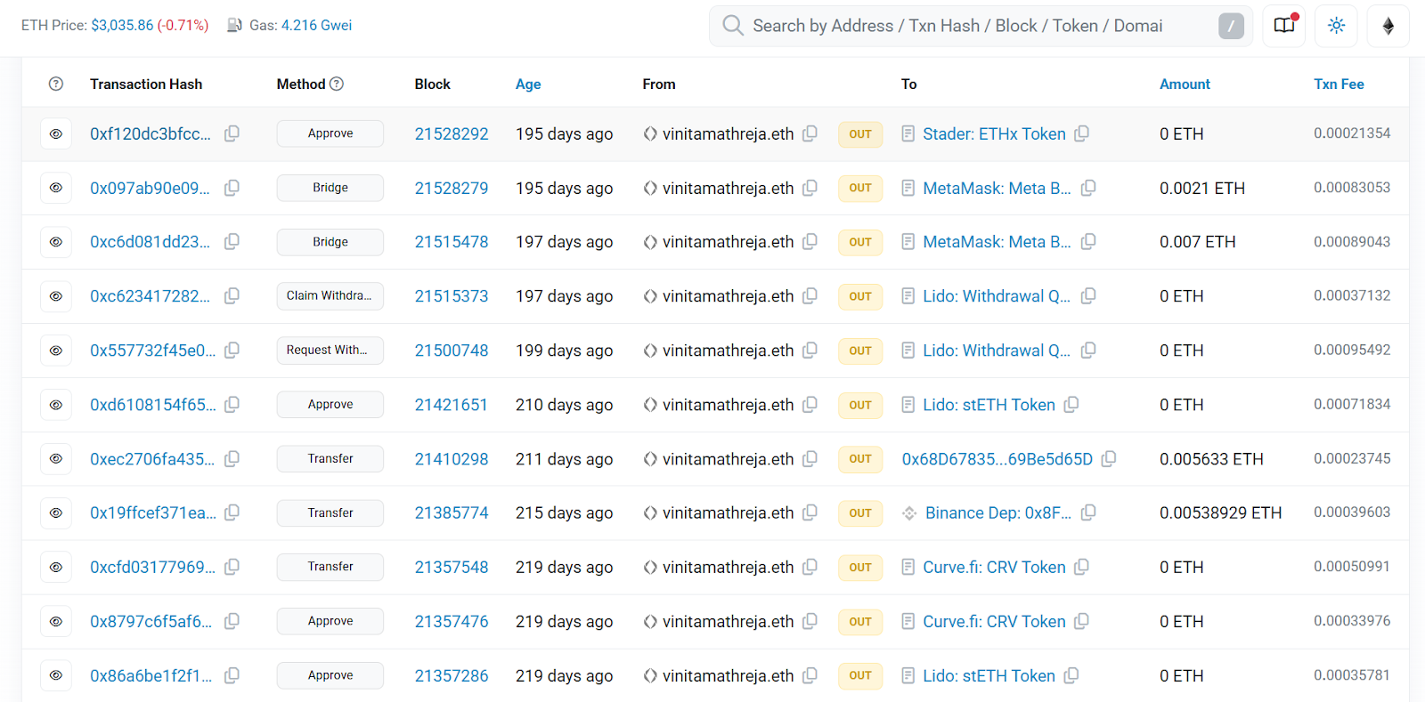Image resolution: width=1425 pixels, height=702 pixels.
Task: Toggle the Txn Fee column header
Action: coord(1339,84)
